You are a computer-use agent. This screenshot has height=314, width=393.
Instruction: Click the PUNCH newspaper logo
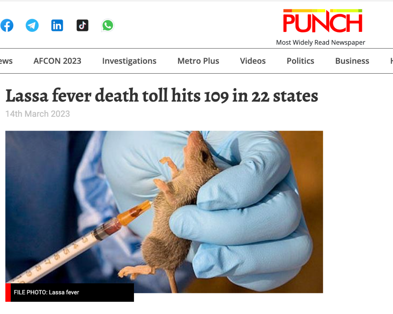322,21
